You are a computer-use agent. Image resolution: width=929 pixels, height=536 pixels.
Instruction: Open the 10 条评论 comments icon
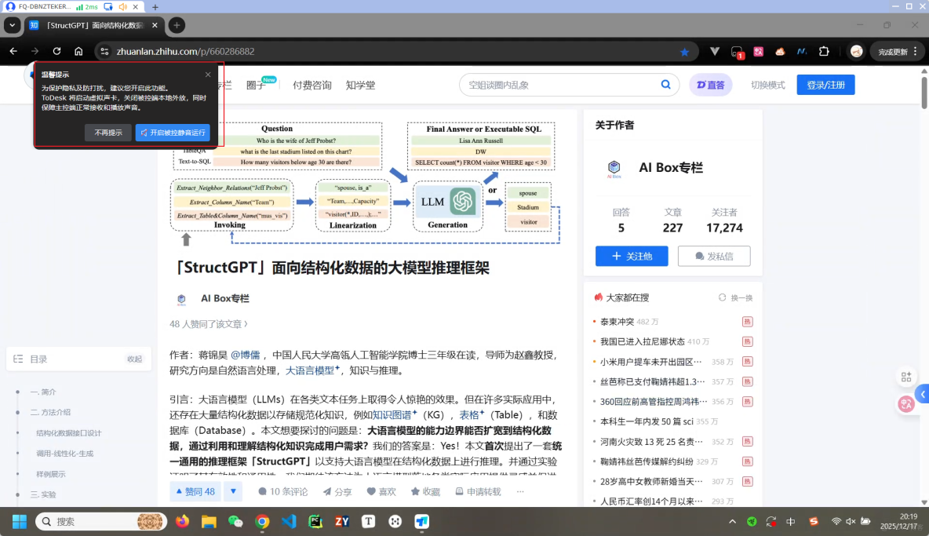point(279,491)
